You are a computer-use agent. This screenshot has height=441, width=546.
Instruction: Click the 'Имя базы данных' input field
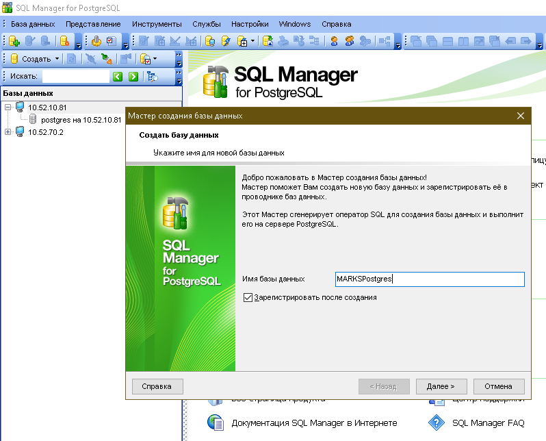430,279
